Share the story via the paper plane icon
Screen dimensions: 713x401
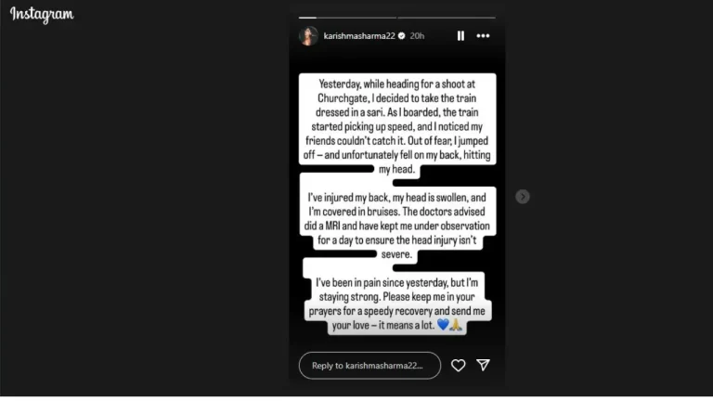(x=483, y=366)
